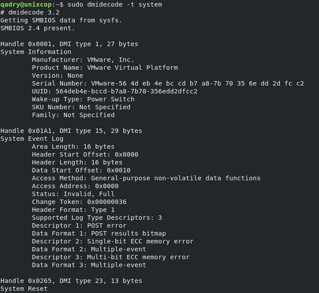Click the Product Name VMware Virtual Platform line
Image resolution: width=319 pixels, height=293 pixels.
point(105,68)
